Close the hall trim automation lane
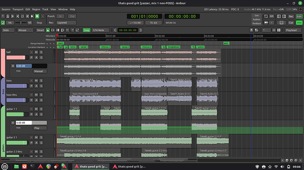The image size is (304, 170). pyautogui.click(x=13, y=66)
